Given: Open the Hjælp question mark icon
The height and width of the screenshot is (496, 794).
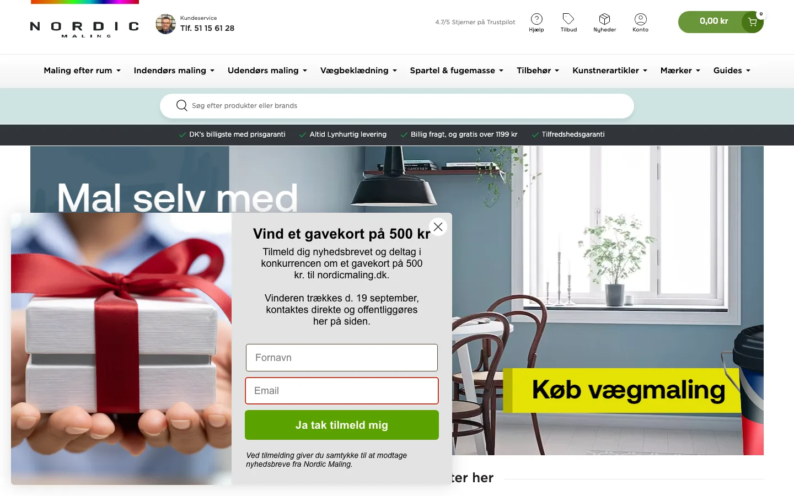Looking at the screenshot, I should (537, 19).
